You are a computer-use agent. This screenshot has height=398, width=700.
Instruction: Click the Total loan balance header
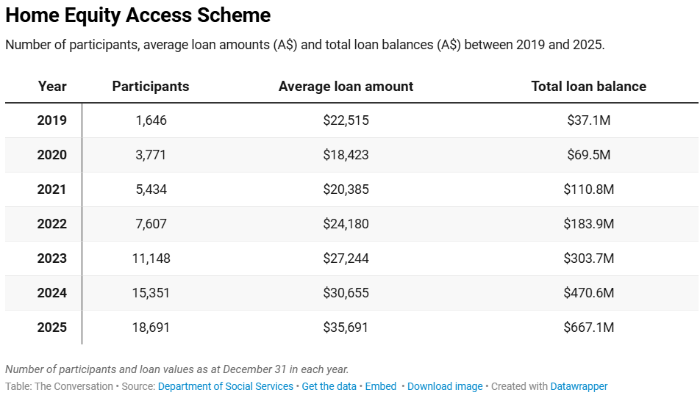(588, 87)
